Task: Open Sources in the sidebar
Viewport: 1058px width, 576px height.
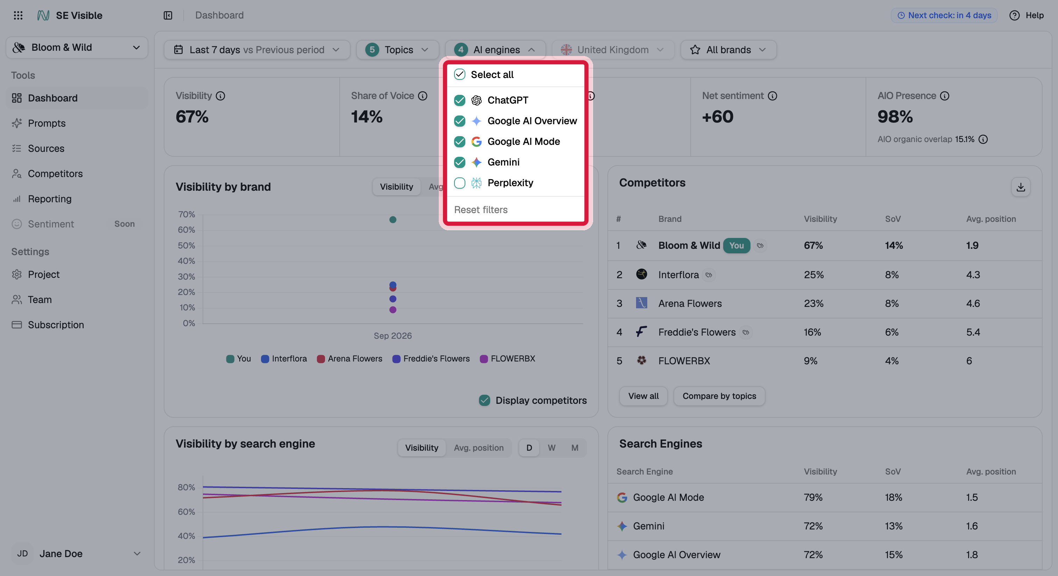Action: [77, 148]
